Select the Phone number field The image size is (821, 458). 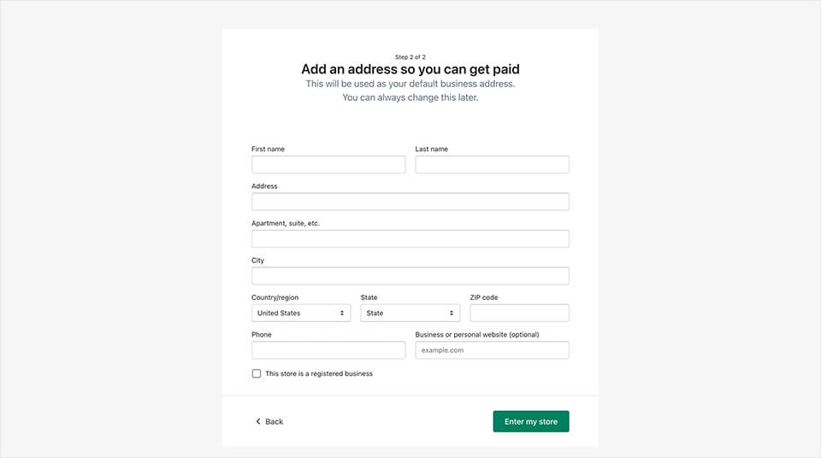point(328,350)
